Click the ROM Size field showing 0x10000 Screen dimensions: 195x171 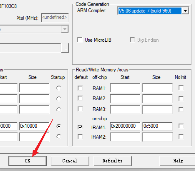pyautogui.click(x=34, y=126)
